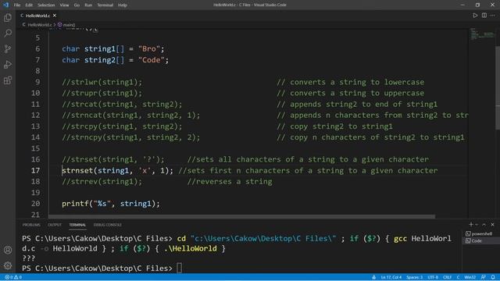The height and width of the screenshot is (281, 500).
Task: Maximize the terminal panel size
Action: coord(484,225)
